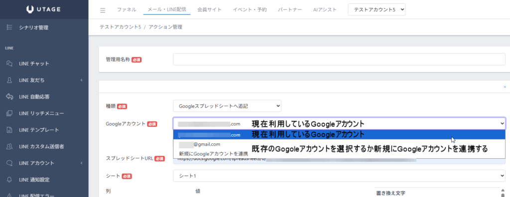Viewport: 510px width, 197px height.
Task: Click the LINE テンプレート document icon
Action: pyautogui.click(x=9, y=130)
